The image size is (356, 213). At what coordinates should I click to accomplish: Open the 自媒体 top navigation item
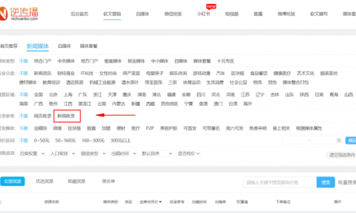coord(142,14)
